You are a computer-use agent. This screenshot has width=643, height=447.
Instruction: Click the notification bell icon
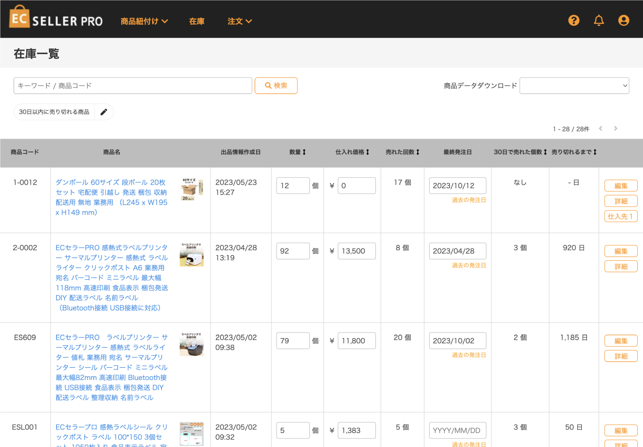[x=599, y=20]
